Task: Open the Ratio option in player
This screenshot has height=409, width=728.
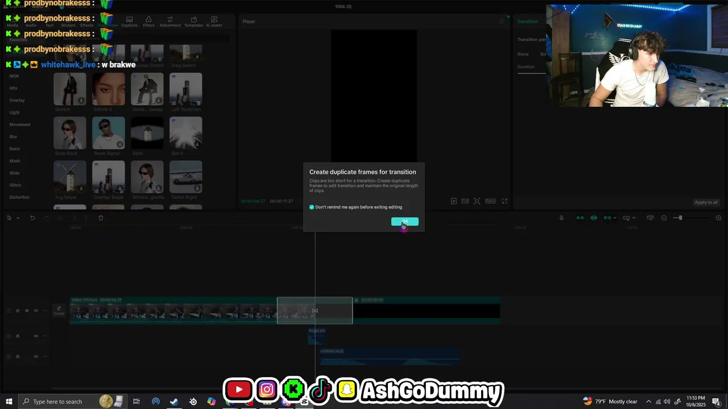Action: click(490, 201)
